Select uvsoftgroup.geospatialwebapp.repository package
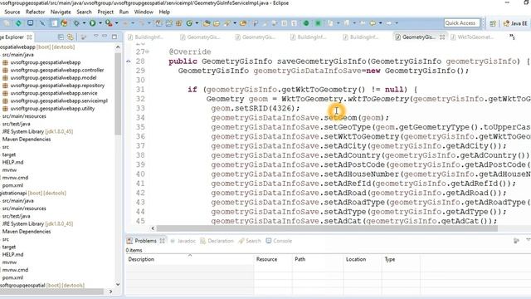 click(x=57, y=86)
